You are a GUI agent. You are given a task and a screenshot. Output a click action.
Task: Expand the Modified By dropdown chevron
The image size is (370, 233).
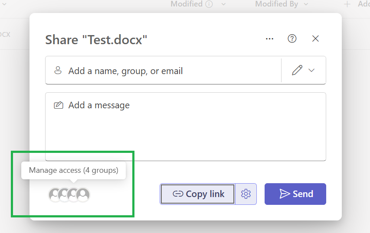click(x=306, y=4)
